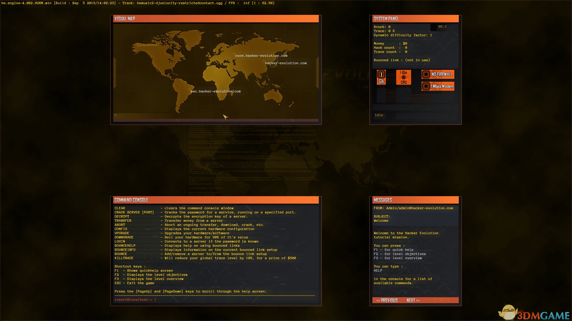Click the 'LOGIN' command text
Screen dimensions: 572x321
(x=120, y=242)
